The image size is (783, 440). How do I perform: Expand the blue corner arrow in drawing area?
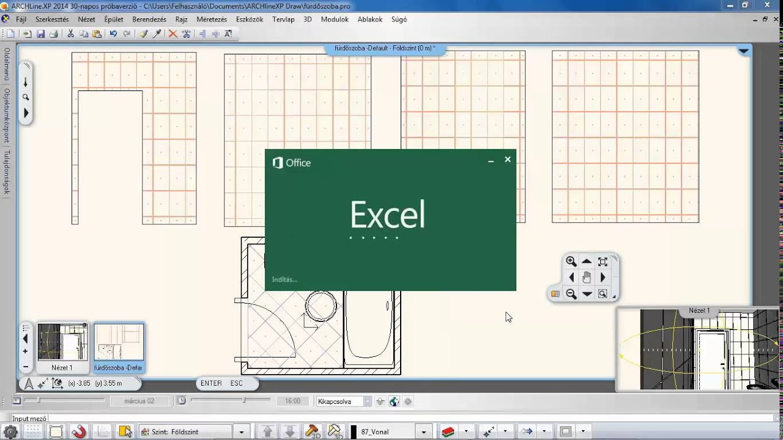pyautogui.click(x=744, y=51)
